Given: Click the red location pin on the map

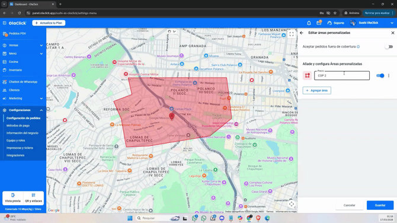Looking at the screenshot, I should (172, 116).
